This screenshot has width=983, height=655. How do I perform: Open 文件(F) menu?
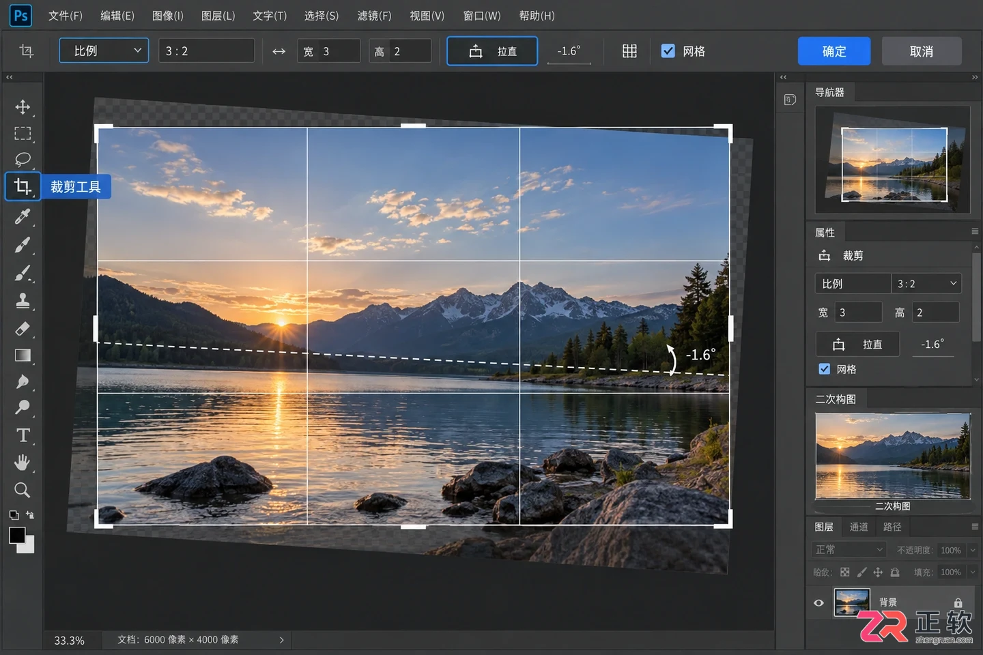click(x=66, y=16)
